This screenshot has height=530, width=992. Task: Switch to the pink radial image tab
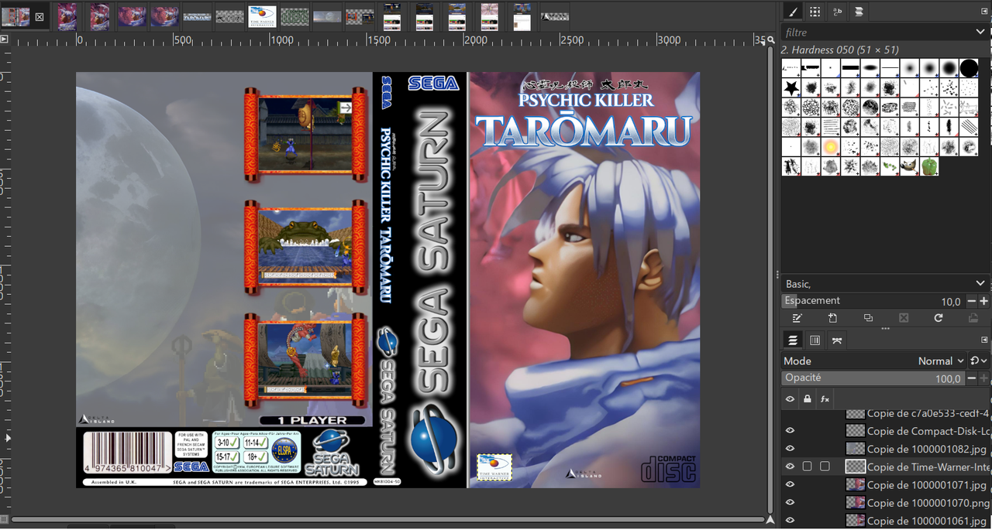(x=489, y=16)
